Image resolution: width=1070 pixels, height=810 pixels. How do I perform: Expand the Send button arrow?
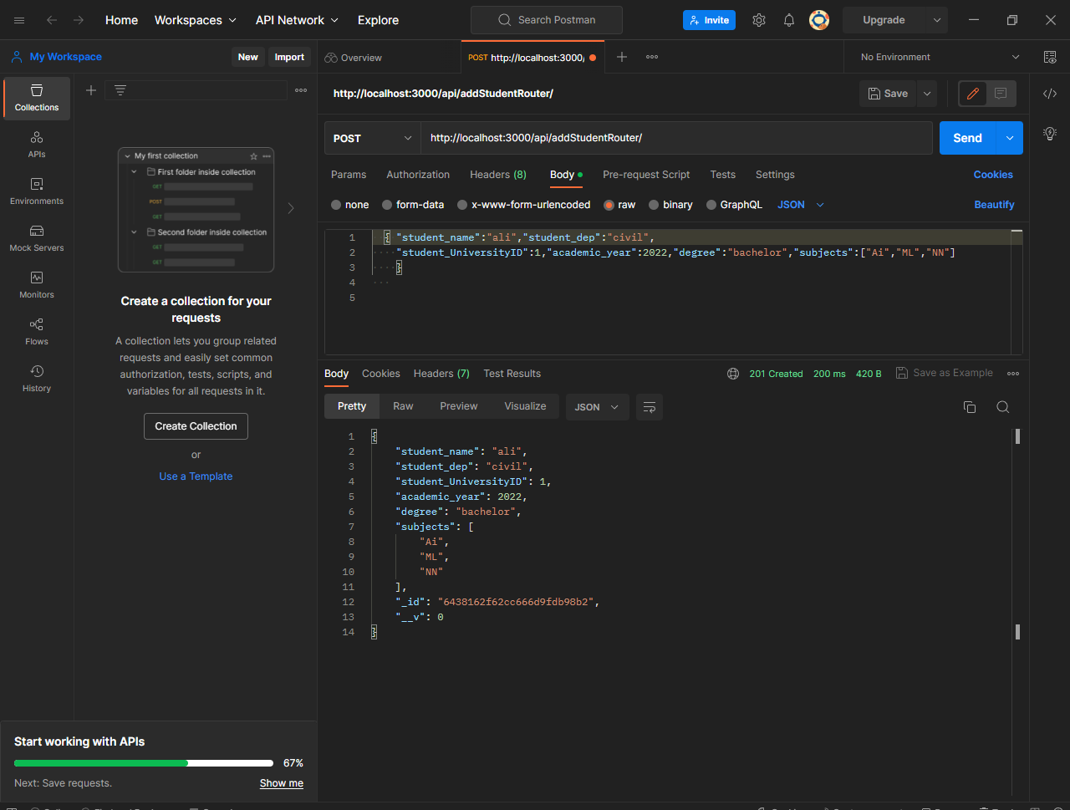[1010, 138]
